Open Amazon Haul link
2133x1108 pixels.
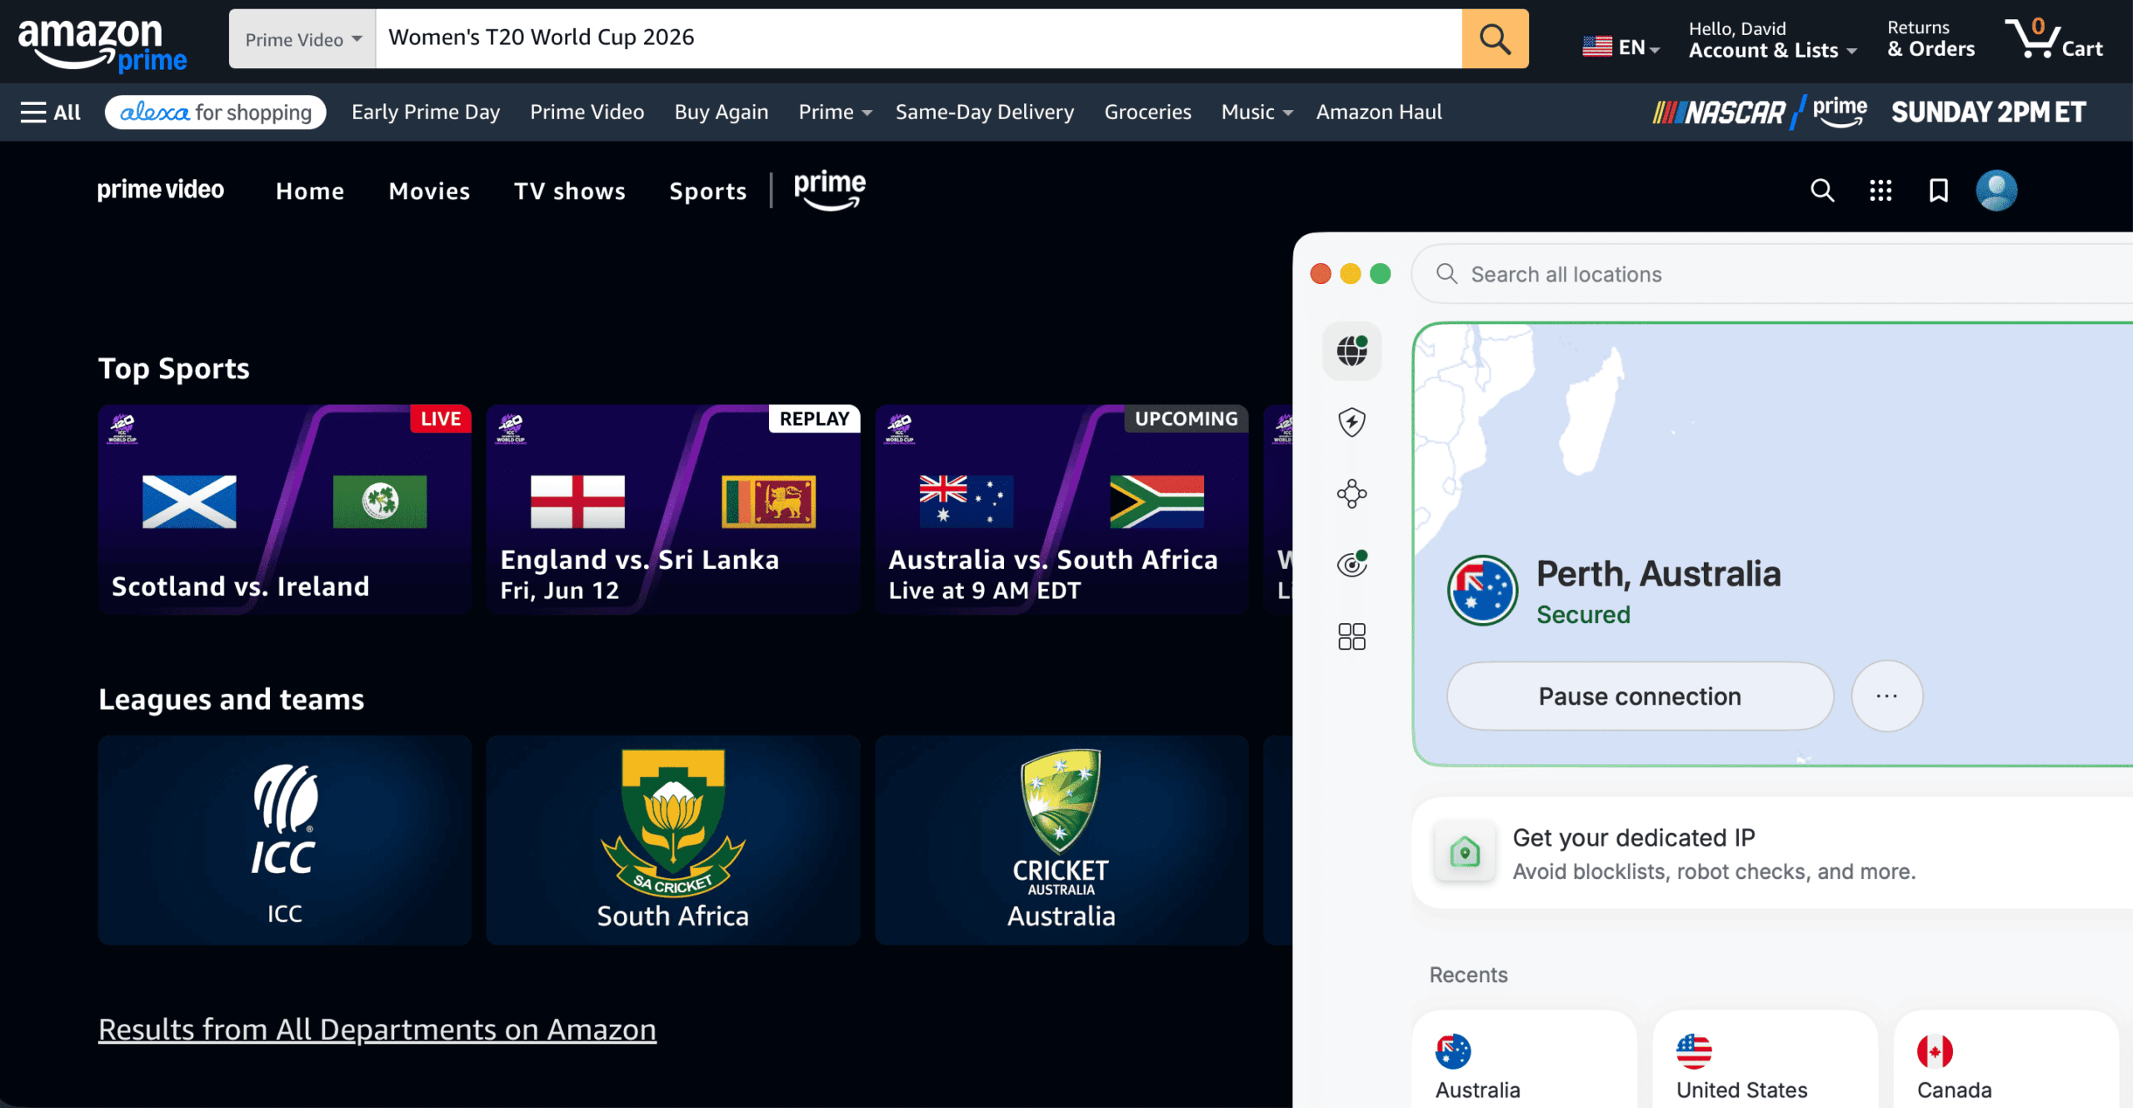[x=1378, y=112]
